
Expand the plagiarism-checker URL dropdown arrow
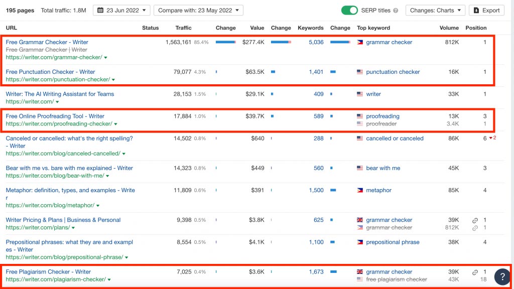click(x=109, y=280)
